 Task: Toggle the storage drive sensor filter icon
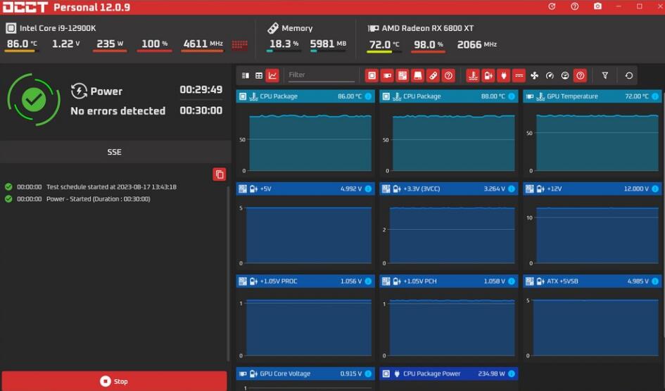417,75
